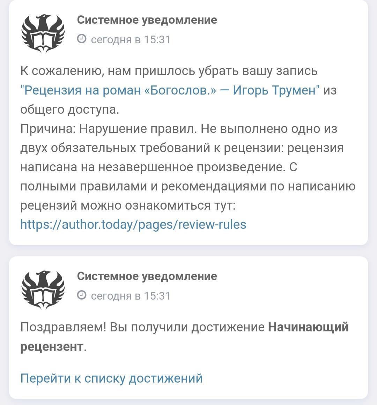
Task: Click the eagle avatar of the achievement notification
Action: pos(43,290)
